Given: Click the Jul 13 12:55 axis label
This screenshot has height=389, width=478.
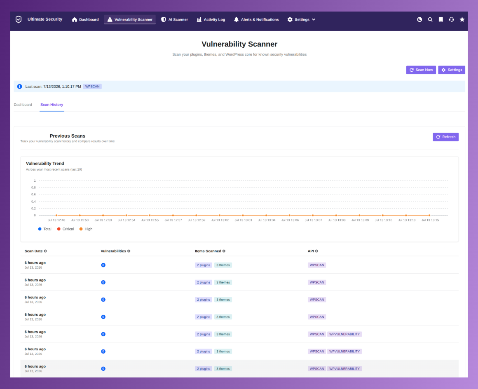Looking at the screenshot, I should 150,220.
